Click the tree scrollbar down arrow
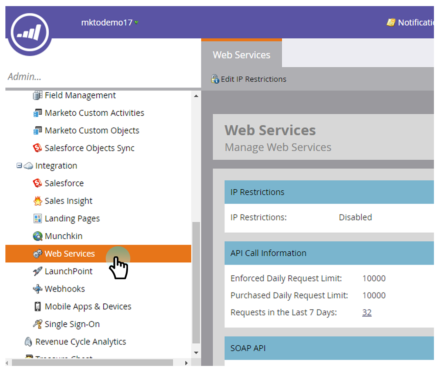 click(x=196, y=353)
